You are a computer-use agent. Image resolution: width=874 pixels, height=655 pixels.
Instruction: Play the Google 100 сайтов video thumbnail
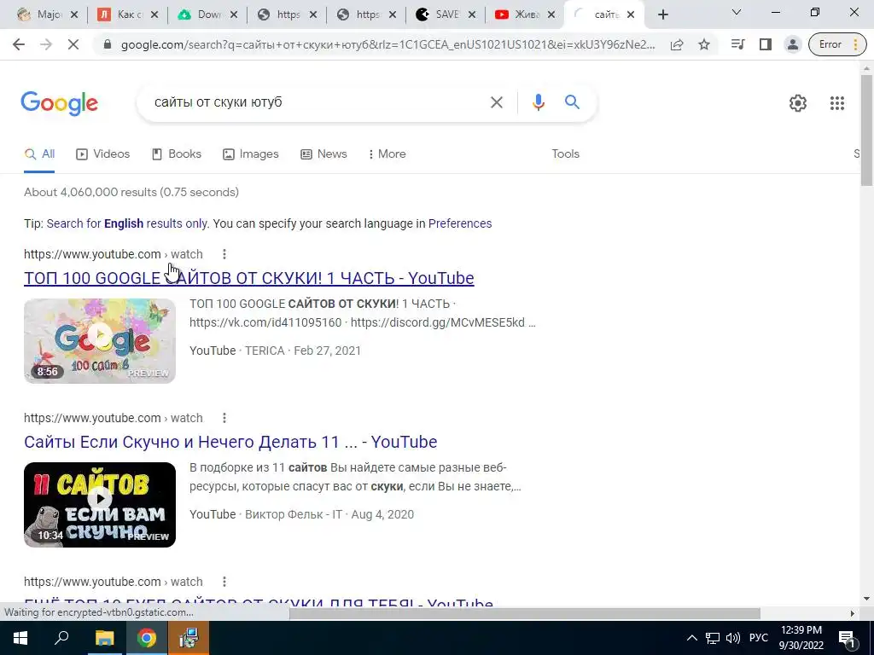click(100, 341)
